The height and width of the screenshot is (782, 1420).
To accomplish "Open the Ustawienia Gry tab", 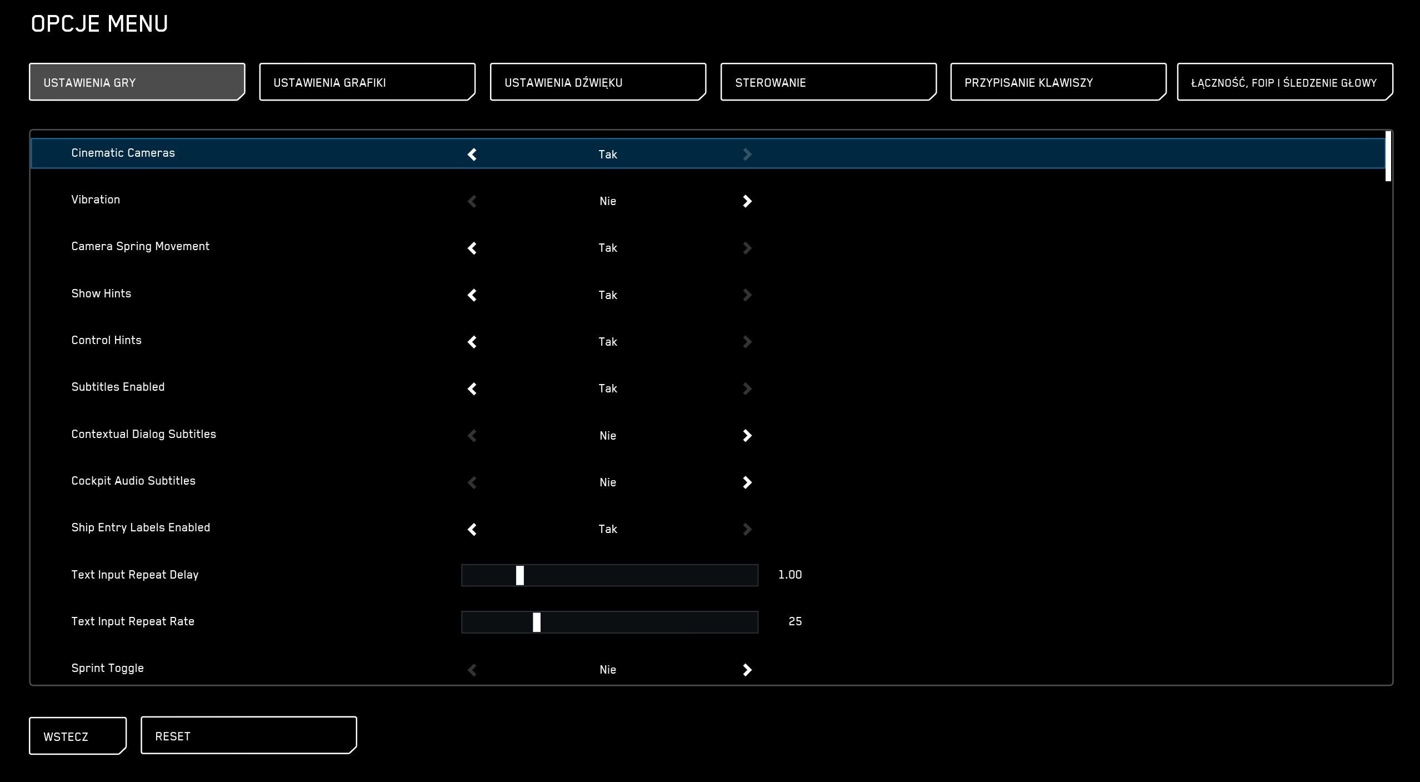I will pyautogui.click(x=137, y=82).
